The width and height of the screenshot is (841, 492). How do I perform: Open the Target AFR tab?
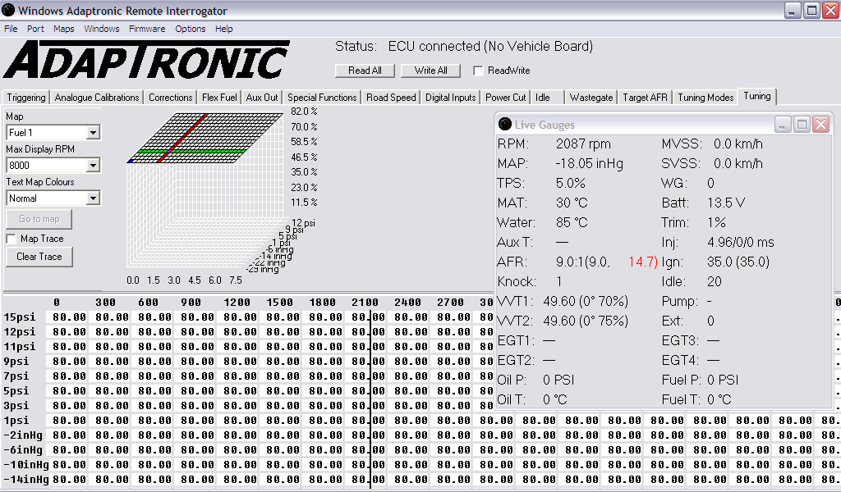coord(645,97)
